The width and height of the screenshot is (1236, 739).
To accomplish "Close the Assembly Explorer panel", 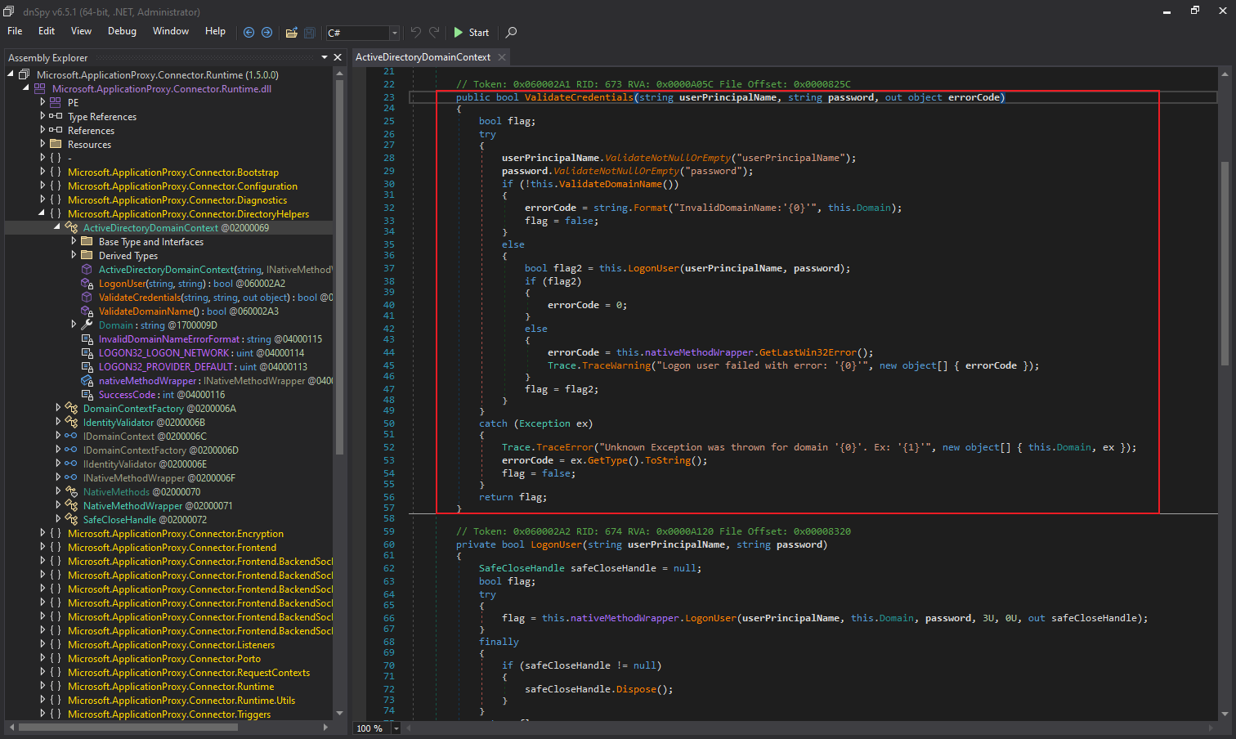I will pyautogui.click(x=338, y=57).
